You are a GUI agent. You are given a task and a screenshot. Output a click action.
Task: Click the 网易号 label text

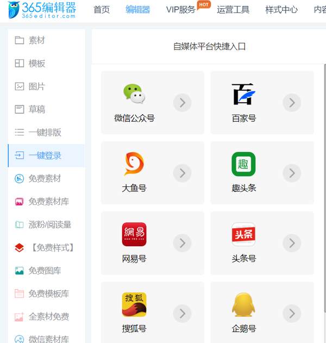(x=134, y=259)
